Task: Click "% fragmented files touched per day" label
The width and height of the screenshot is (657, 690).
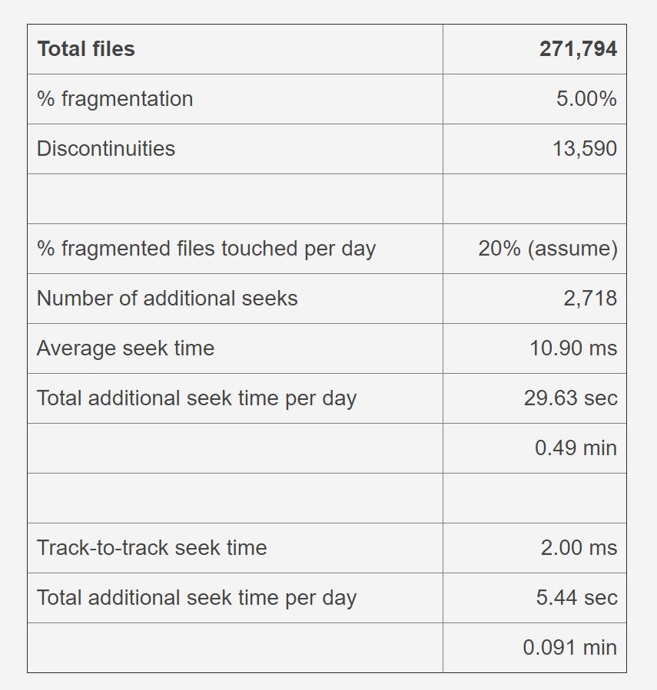Action: (206, 249)
